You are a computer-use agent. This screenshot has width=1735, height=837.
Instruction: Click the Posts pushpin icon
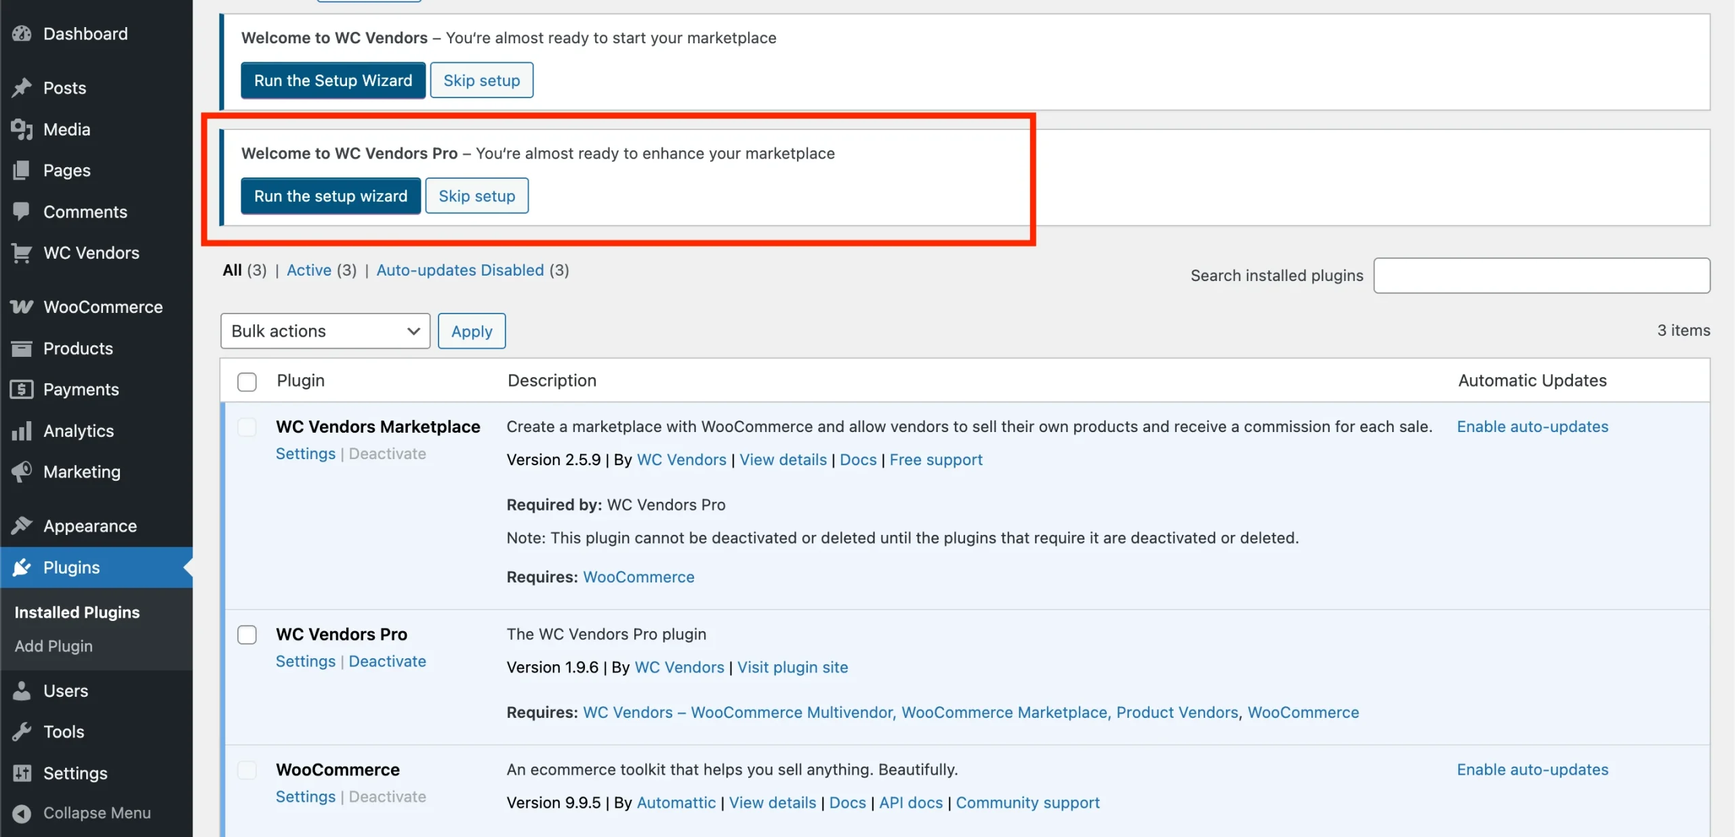point(22,88)
